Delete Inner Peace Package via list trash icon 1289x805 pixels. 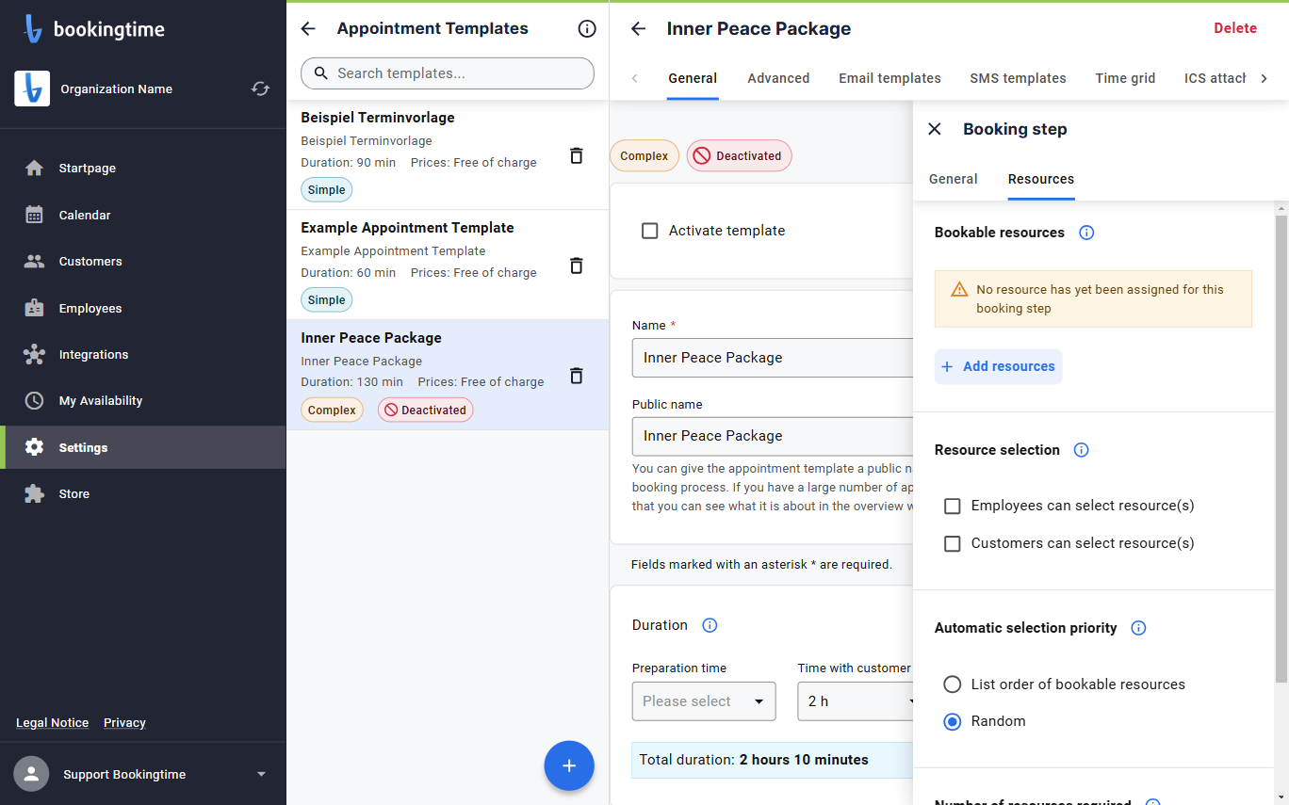click(x=577, y=376)
